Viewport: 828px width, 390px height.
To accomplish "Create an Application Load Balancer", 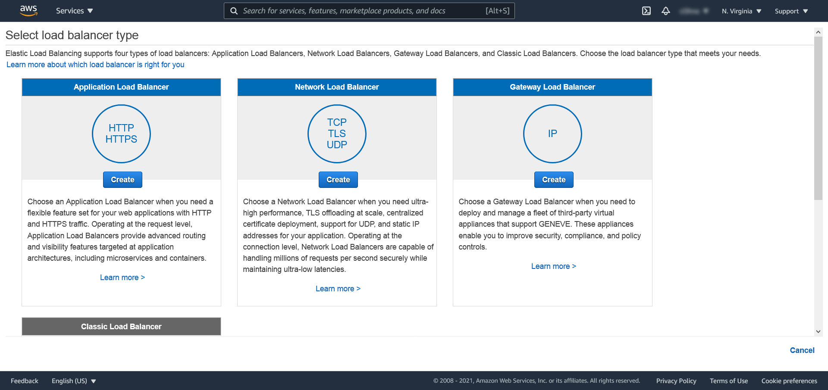I will tap(122, 180).
